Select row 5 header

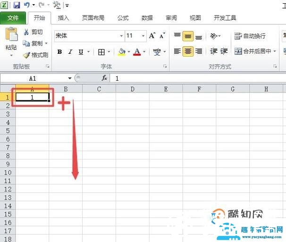pos(8,131)
